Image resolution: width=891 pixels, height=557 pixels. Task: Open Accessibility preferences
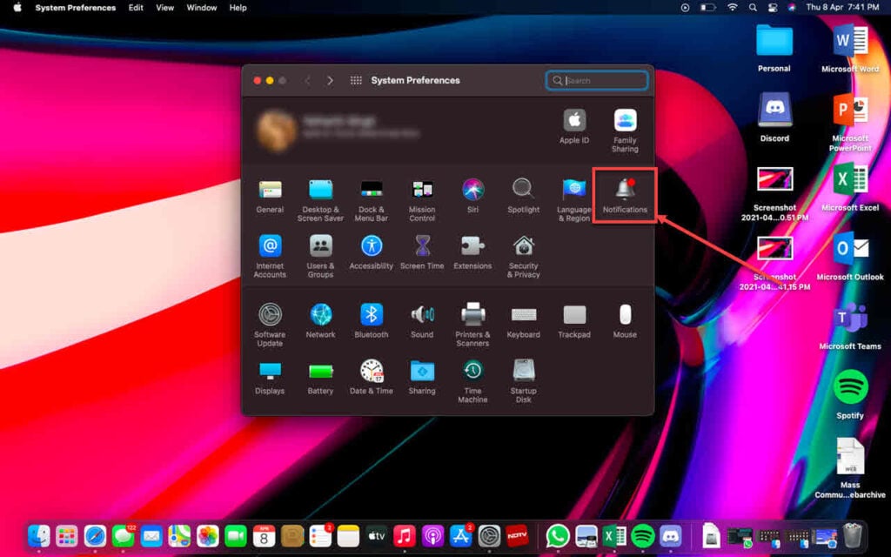click(x=371, y=252)
